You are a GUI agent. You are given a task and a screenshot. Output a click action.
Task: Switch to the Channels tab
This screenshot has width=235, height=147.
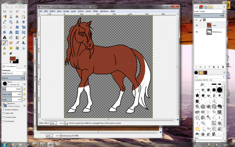pyautogui.click(x=201, y=7)
